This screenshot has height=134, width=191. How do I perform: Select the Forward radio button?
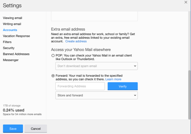point(53,75)
